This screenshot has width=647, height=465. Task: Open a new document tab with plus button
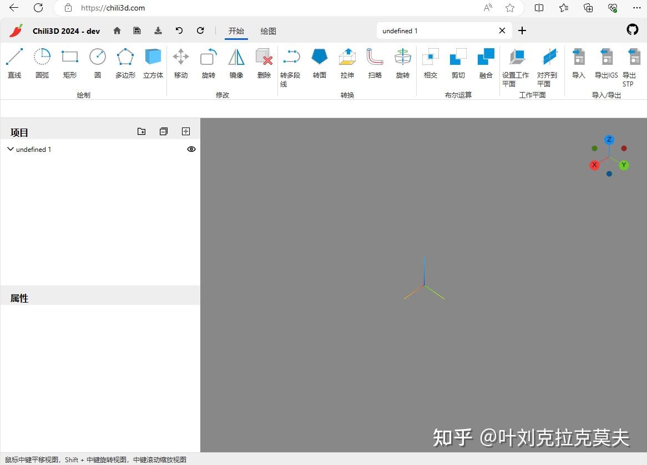[522, 30]
